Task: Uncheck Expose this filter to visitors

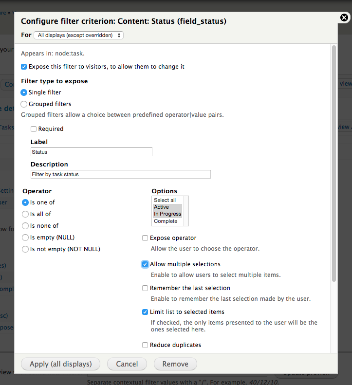Action: [24, 67]
